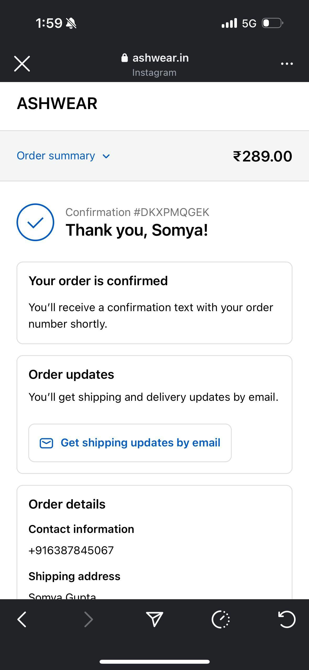Tap the home indicator bar
Screen dimensions: 309x670
[x=154, y=662]
